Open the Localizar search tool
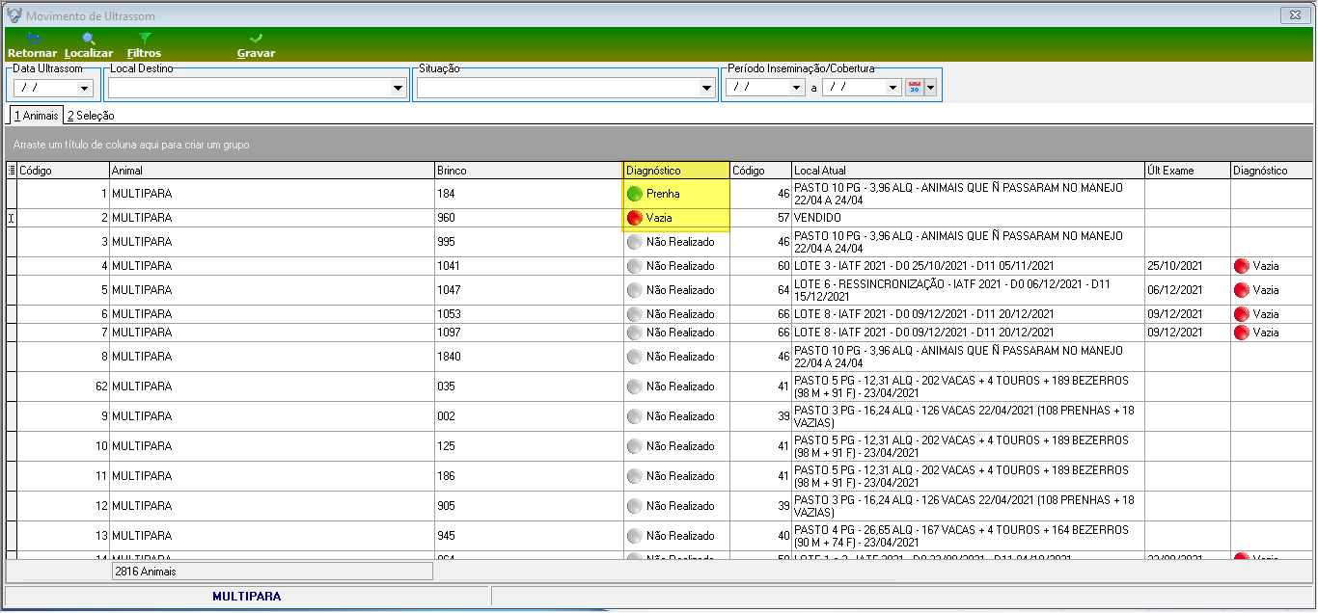The height and width of the screenshot is (613, 1318). (x=89, y=45)
